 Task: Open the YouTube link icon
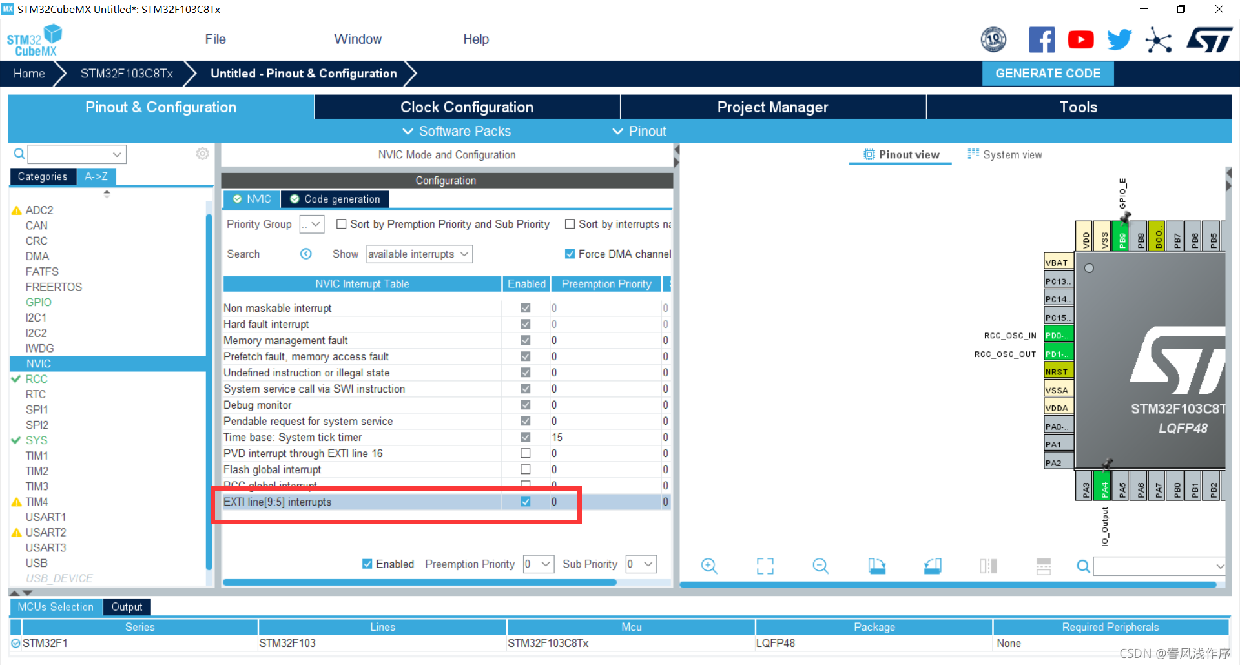pos(1080,40)
